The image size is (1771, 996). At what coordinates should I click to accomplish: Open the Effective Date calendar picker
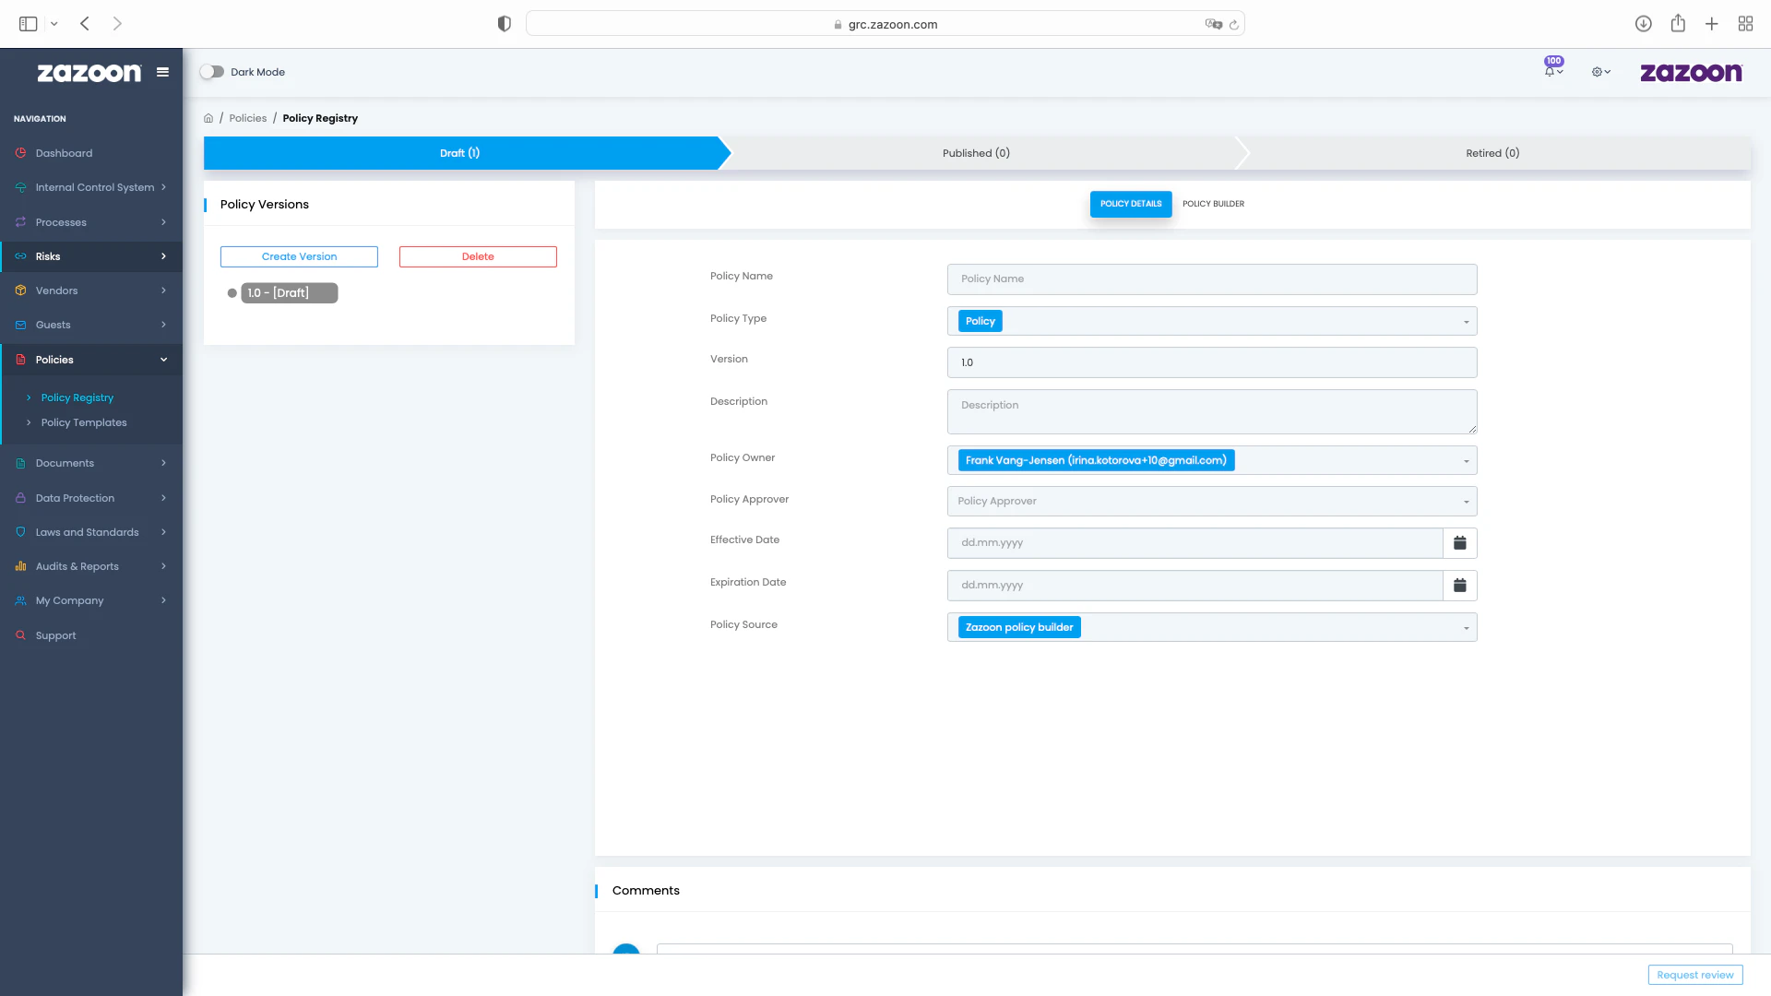[1460, 543]
